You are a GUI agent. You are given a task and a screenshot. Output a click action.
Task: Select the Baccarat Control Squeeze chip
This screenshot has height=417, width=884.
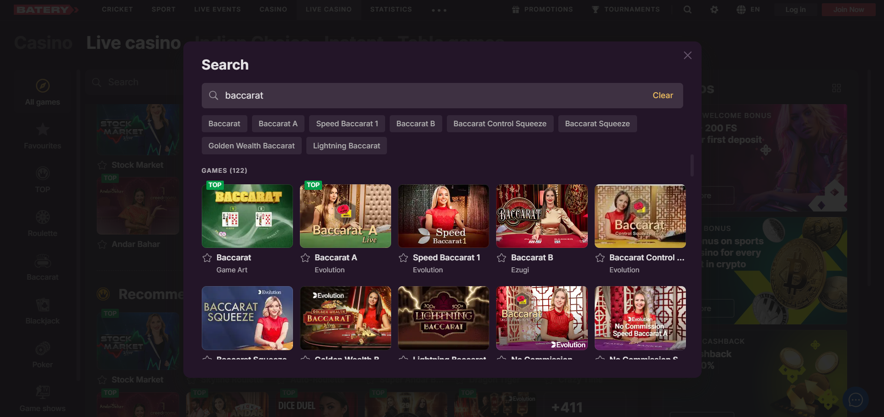[500, 123]
